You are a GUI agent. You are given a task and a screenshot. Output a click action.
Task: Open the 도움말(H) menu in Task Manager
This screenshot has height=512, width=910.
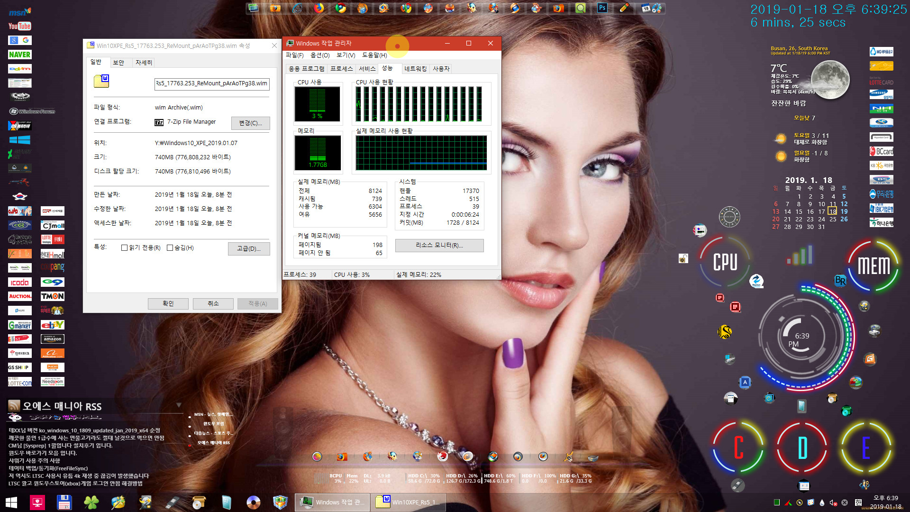click(374, 55)
